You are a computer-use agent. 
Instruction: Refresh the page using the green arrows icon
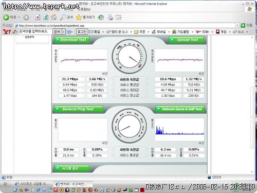click(x=46, y=17)
